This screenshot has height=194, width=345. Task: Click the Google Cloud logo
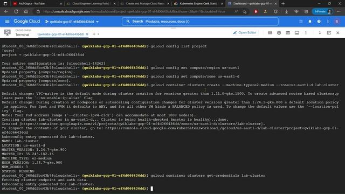click(x=27, y=22)
